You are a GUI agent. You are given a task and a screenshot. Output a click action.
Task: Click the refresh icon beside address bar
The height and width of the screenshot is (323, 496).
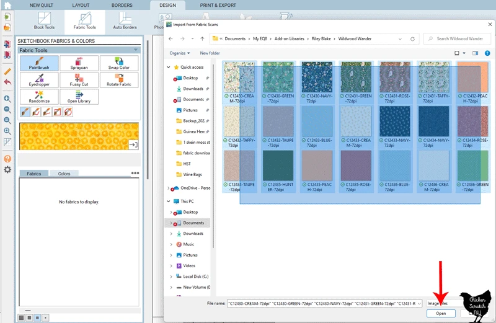point(412,39)
